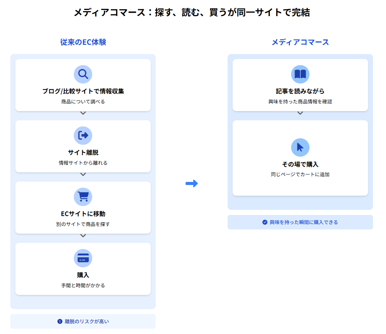Screen dimensions: 386x334
Task: Click the exclamation warning icon
Action: (x=60, y=321)
